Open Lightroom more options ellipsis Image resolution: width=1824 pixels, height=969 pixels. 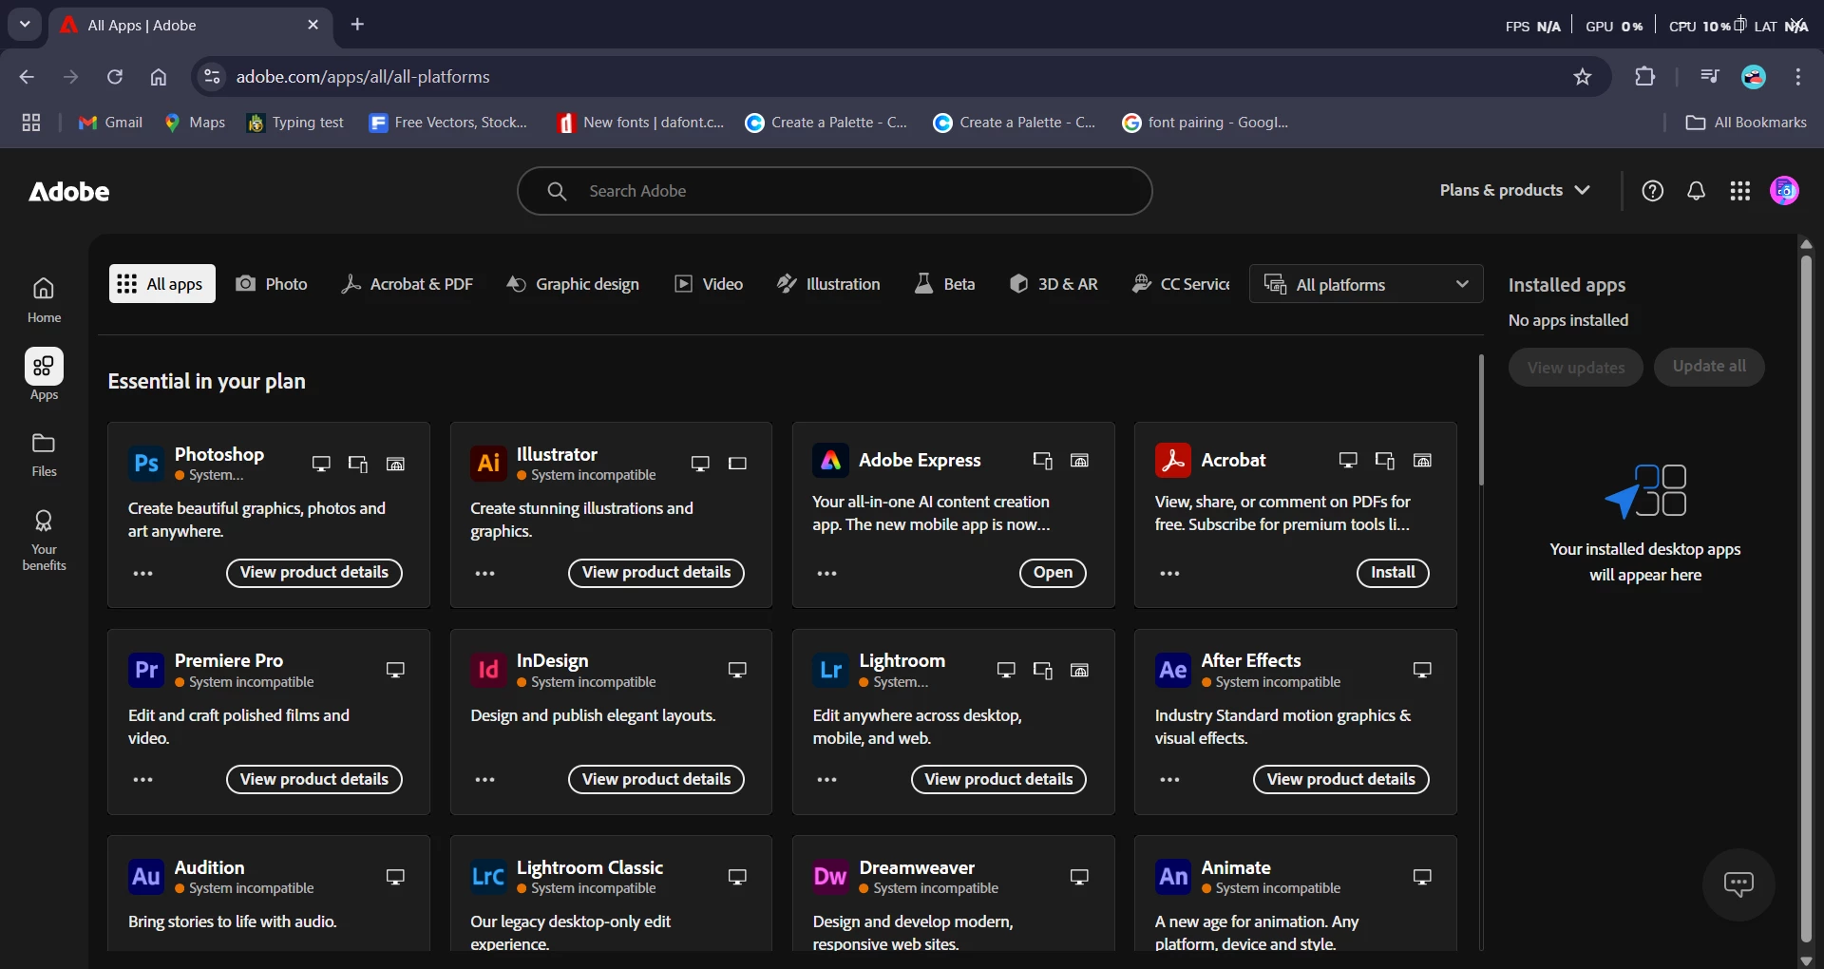[827, 779]
